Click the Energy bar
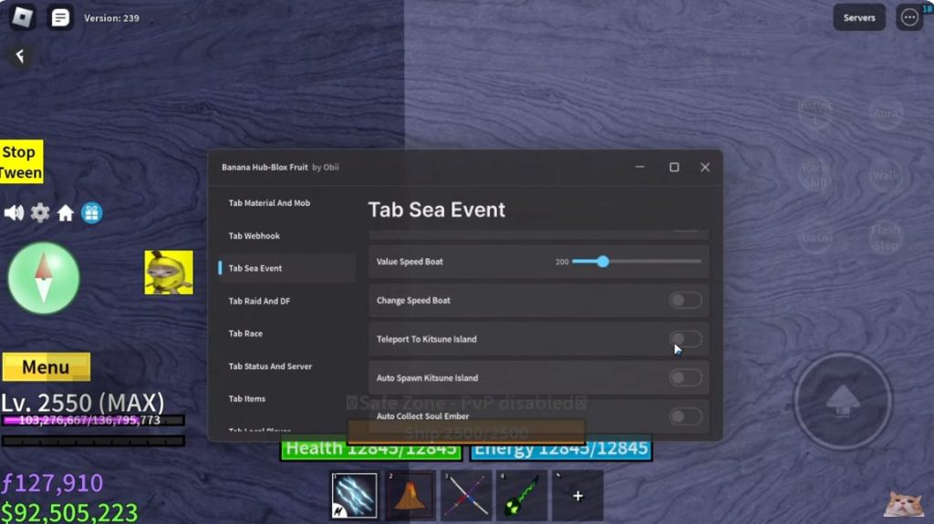The image size is (934, 524). (x=561, y=448)
